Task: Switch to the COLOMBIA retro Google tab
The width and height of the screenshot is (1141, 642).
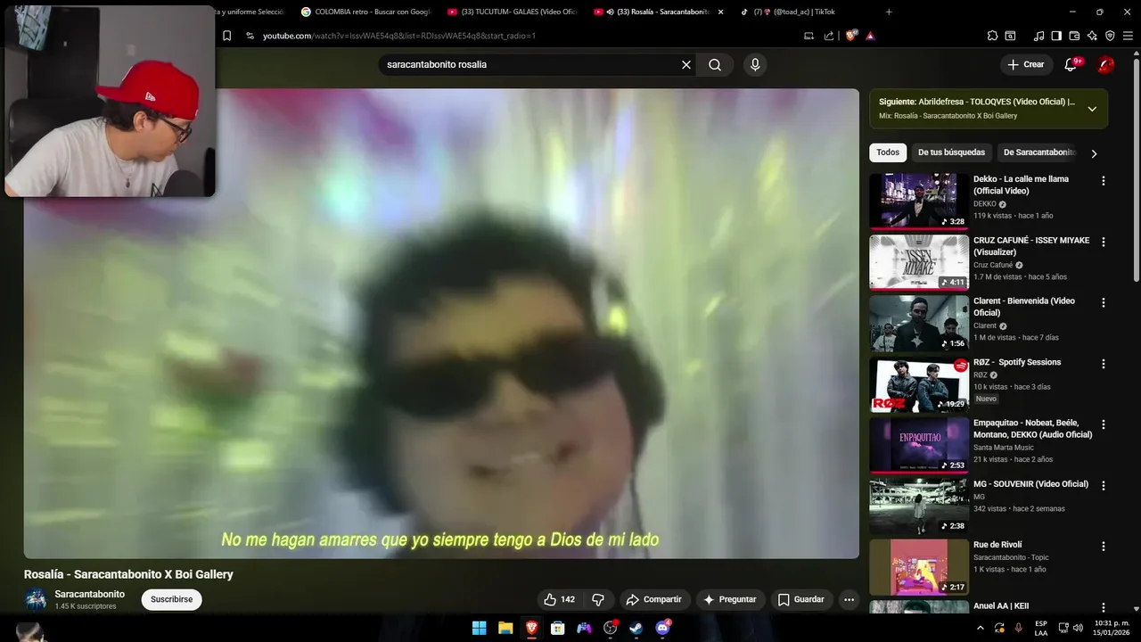Action: (x=365, y=12)
